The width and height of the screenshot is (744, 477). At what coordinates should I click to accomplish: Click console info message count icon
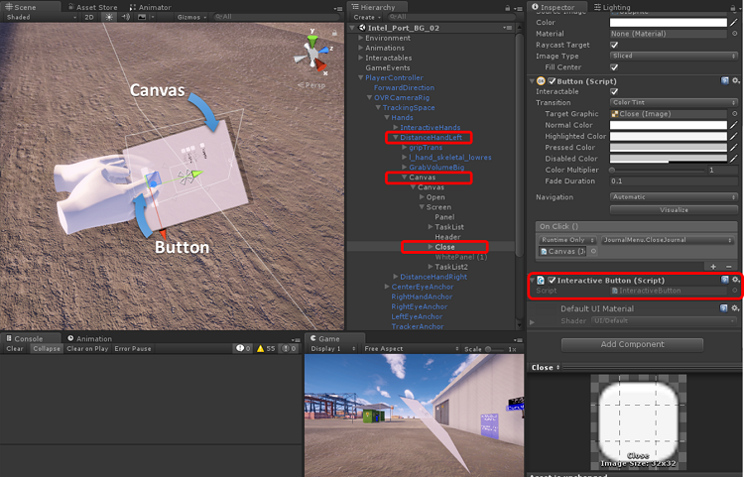tap(244, 348)
